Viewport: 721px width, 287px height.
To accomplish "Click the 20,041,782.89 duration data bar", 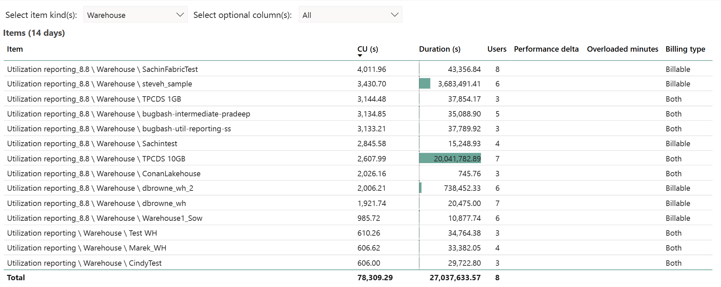I will click(x=450, y=158).
